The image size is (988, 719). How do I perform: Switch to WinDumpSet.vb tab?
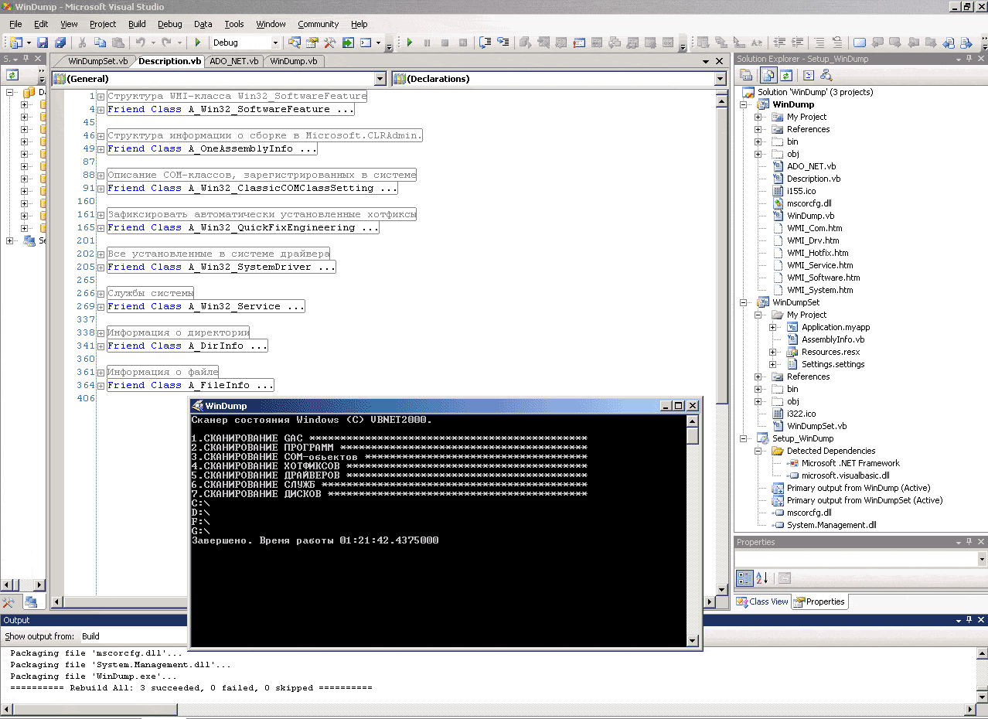97,61
